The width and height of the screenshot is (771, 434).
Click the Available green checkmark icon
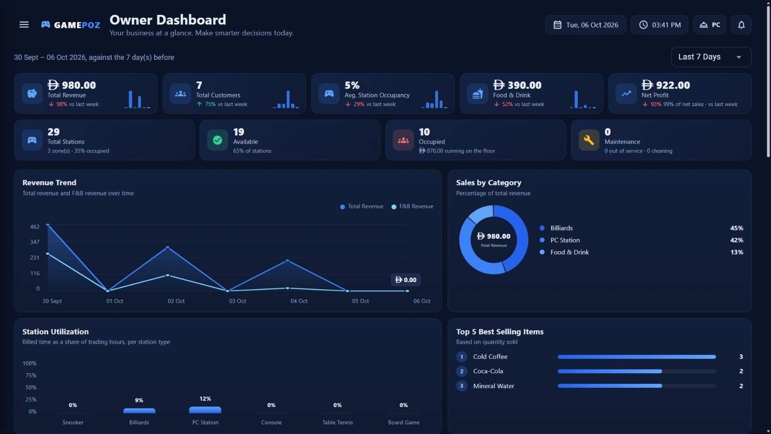(218, 140)
